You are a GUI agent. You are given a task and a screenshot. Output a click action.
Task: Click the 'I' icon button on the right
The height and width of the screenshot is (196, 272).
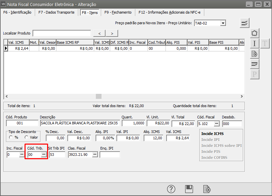click(x=254, y=43)
